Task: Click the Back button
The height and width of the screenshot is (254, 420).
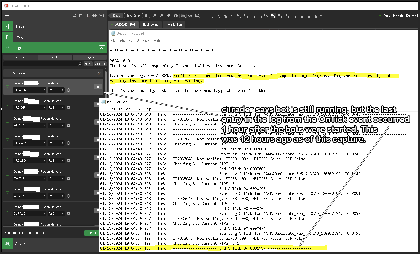Action: [115, 15]
